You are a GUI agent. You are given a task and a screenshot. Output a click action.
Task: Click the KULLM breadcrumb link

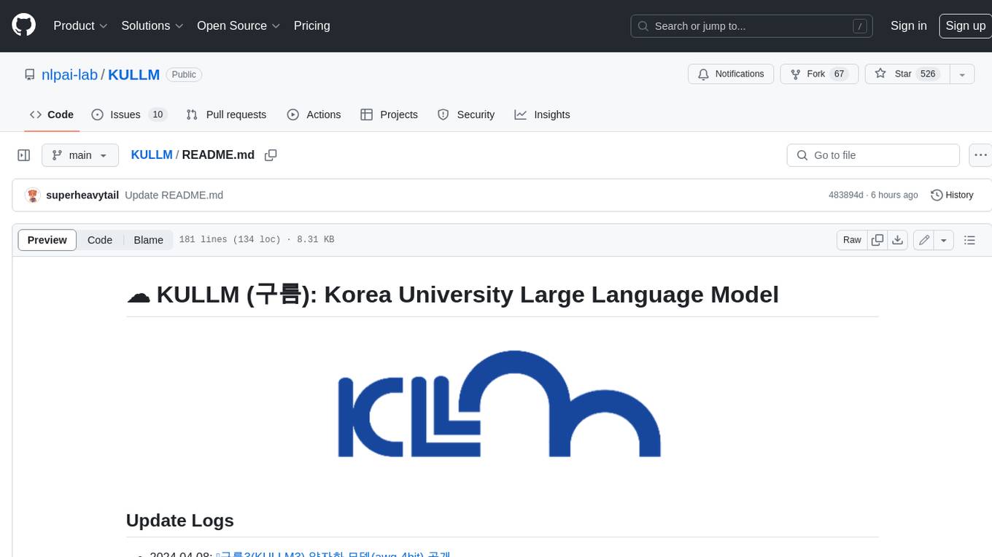tap(152, 155)
